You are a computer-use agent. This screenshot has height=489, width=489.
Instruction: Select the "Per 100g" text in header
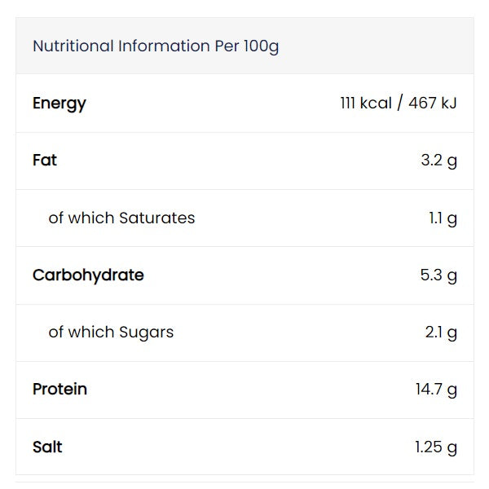(246, 46)
